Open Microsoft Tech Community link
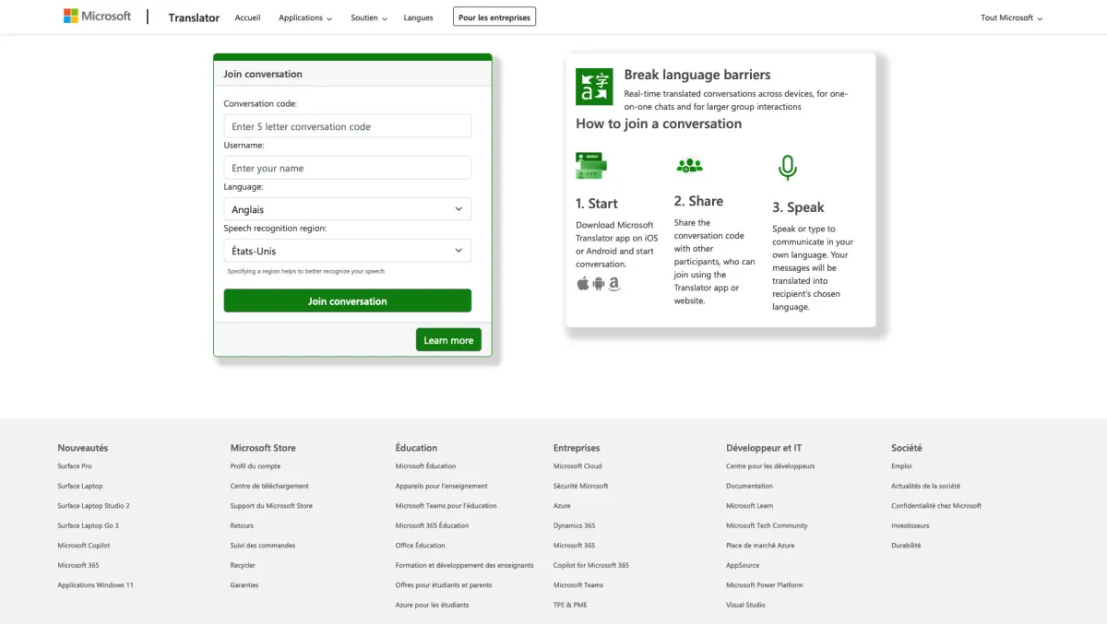Viewport: 1107px width, 624px height. coord(767,525)
